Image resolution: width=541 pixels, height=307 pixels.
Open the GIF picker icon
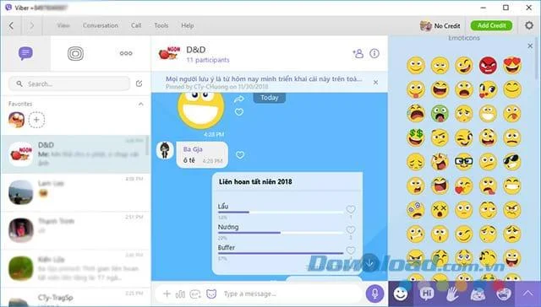pyautogui.click(x=195, y=294)
